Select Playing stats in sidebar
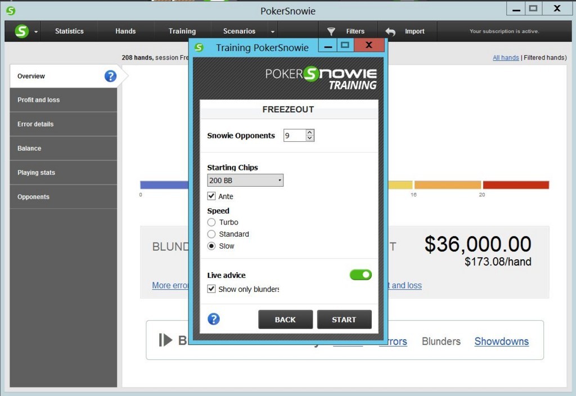This screenshot has height=396, width=576. [x=63, y=173]
